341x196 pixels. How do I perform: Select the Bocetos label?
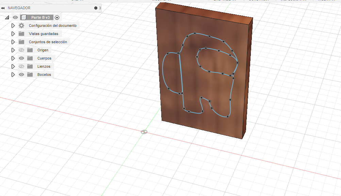pyautogui.click(x=44, y=75)
